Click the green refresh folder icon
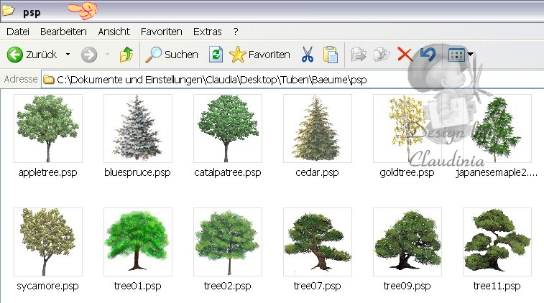The width and height of the screenshot is (544, 303). pos(216,55)
